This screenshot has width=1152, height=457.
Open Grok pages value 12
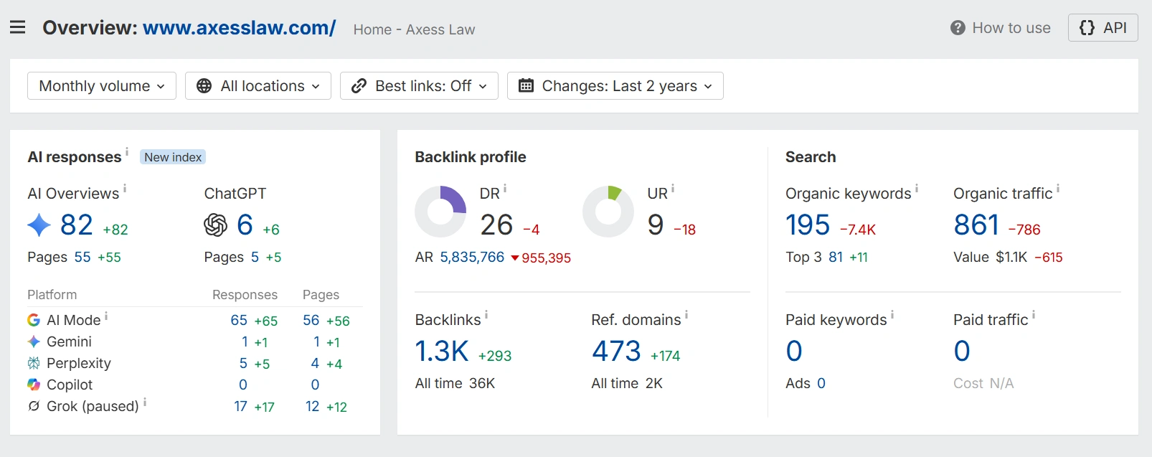coord(312,406)
